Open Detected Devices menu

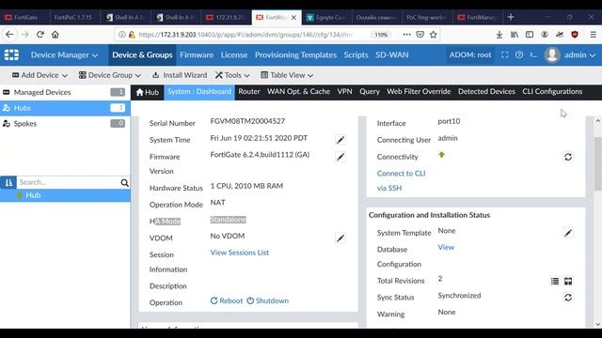pyautogui.click(x=486, y=92)
